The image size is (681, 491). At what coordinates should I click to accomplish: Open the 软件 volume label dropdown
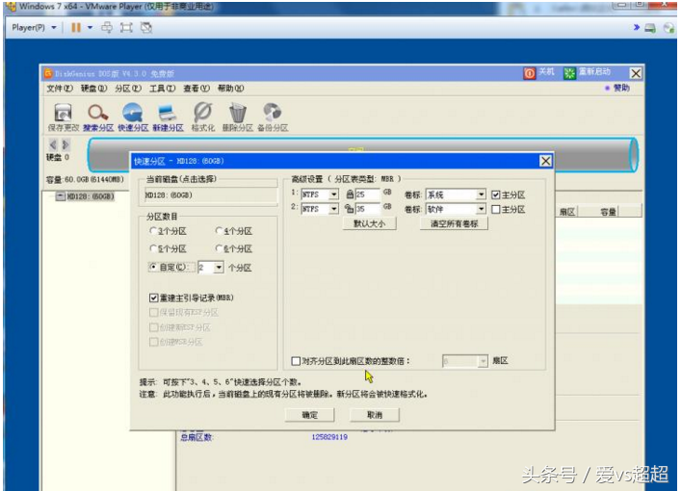click(x=481, y=209)
